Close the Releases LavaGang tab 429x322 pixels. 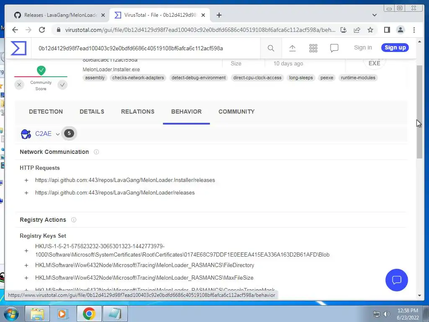coord(103,15)
